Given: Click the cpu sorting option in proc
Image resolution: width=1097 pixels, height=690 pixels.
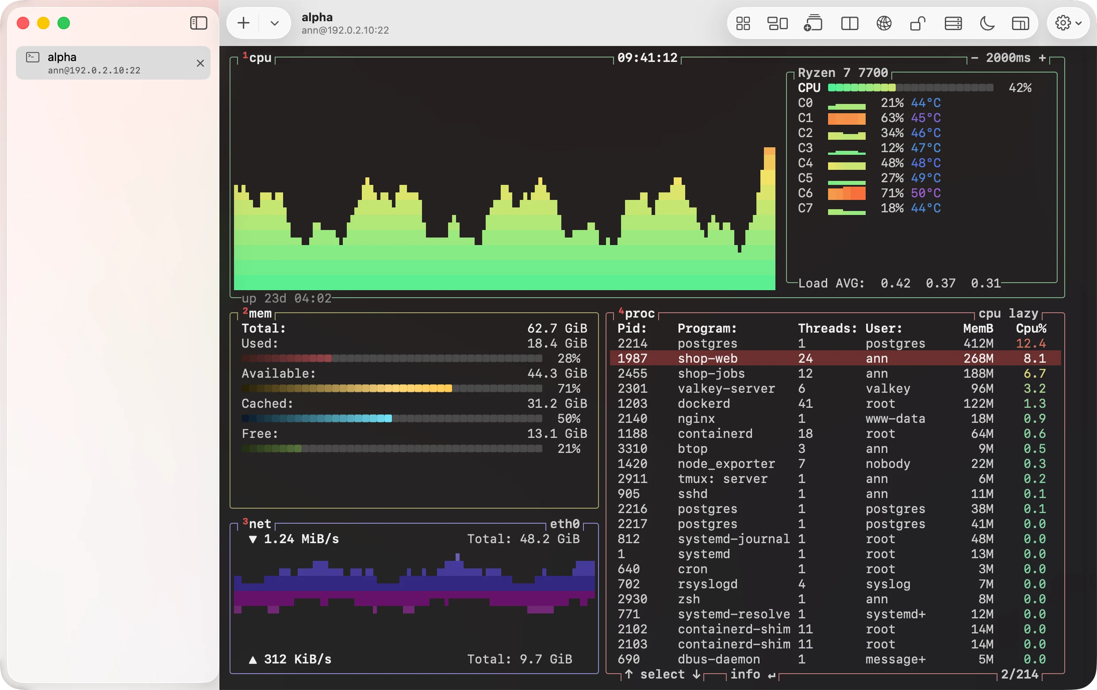Looking at the screenshot, I should click(990, 313).
